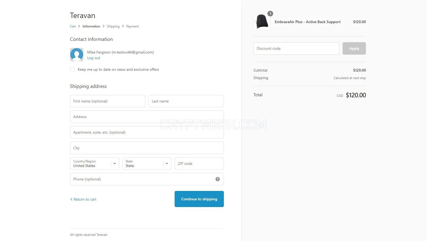Click the Log out link

(94, 58)
